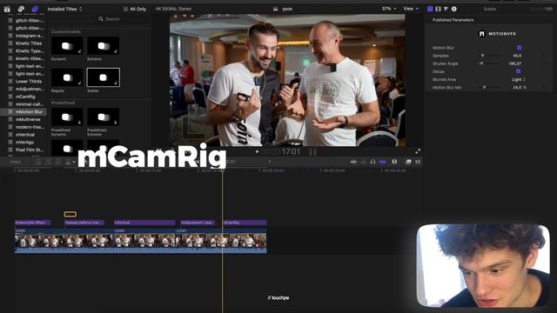The width and height of the screenshot is (557, 313).
Task: Open the clip appearance filmstrip icon
Action: click(394, 162)
